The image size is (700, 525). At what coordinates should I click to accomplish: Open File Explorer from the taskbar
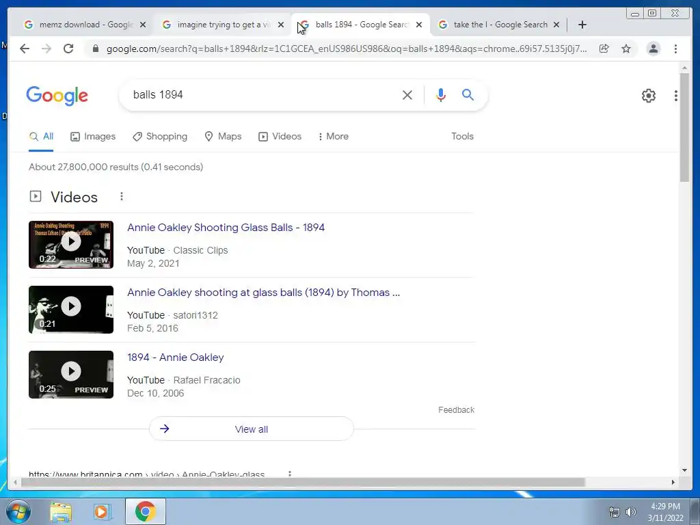61,512
